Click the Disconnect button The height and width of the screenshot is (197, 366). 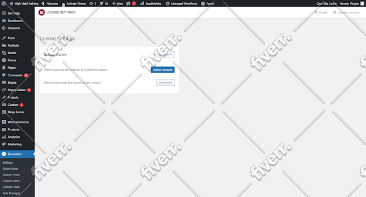[x=165, y=83]
